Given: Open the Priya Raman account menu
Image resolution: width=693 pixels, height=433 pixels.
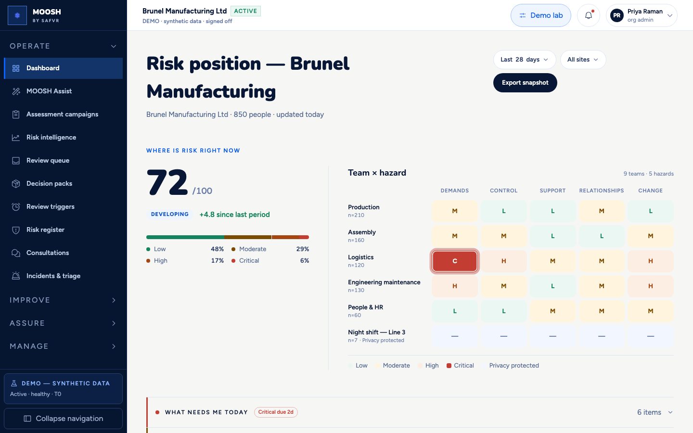Looking at the screenshot, I should (642, 15).
